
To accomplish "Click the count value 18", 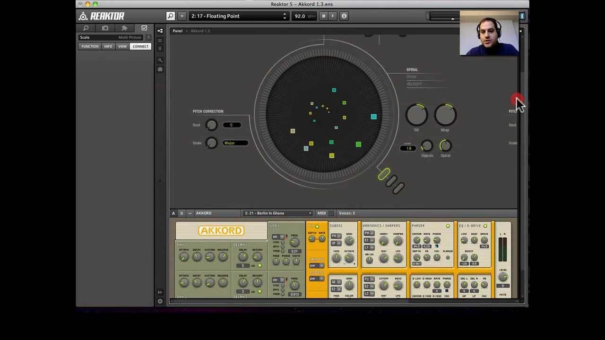I will (x=409, y=148).
